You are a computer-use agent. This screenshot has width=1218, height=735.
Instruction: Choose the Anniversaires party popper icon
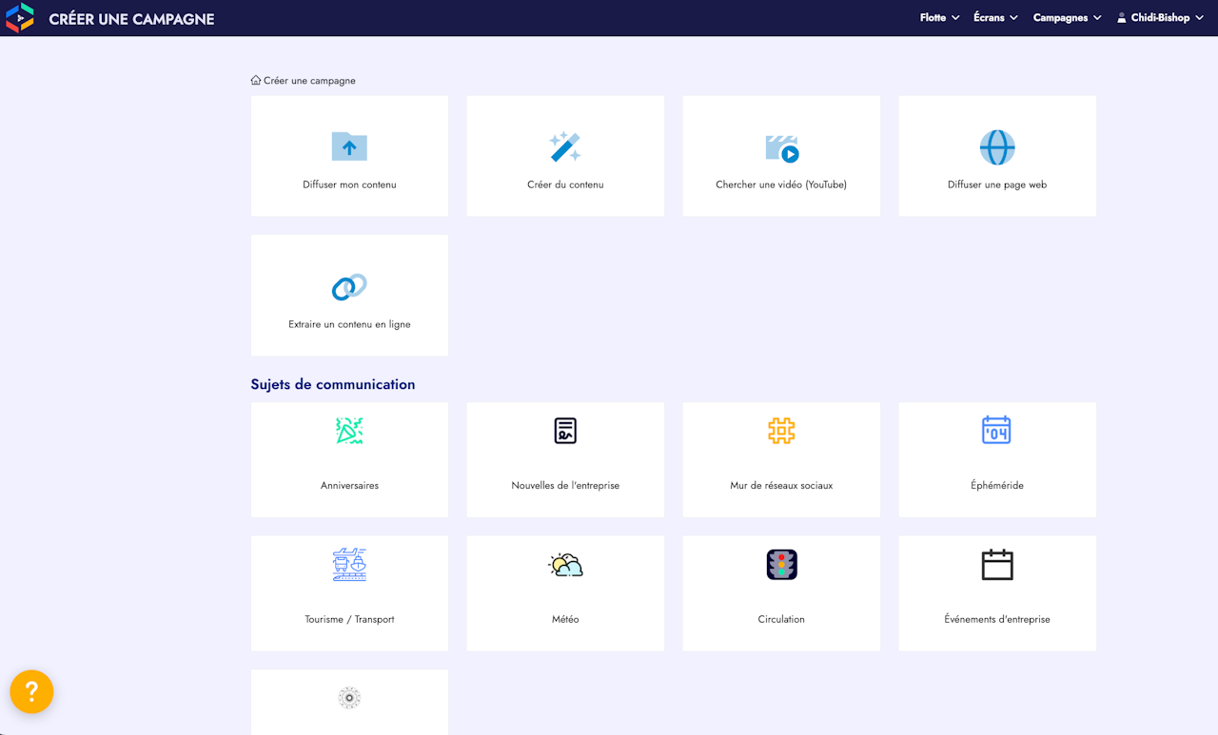(x=349, y=431)
